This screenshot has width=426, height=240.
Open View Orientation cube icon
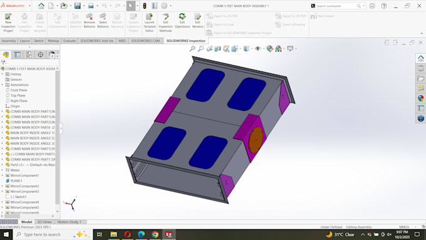click(234, 49)
